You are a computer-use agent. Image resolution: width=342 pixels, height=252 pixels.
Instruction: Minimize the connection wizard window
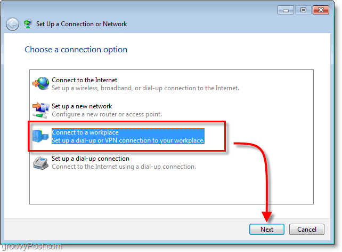coord(286,10)
